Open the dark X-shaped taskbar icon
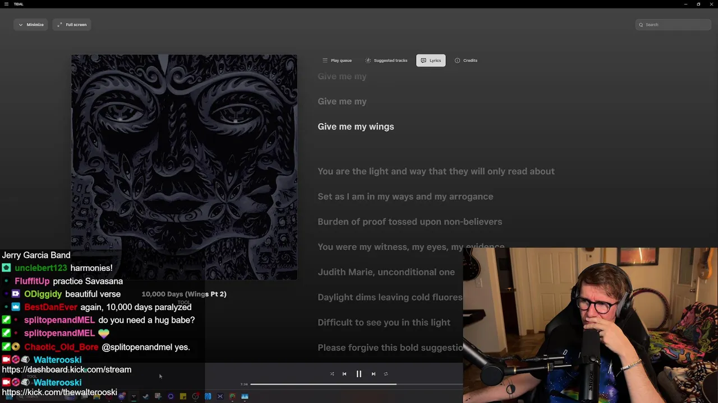Viewport: 718px width, 403px height. click(220, 396)
